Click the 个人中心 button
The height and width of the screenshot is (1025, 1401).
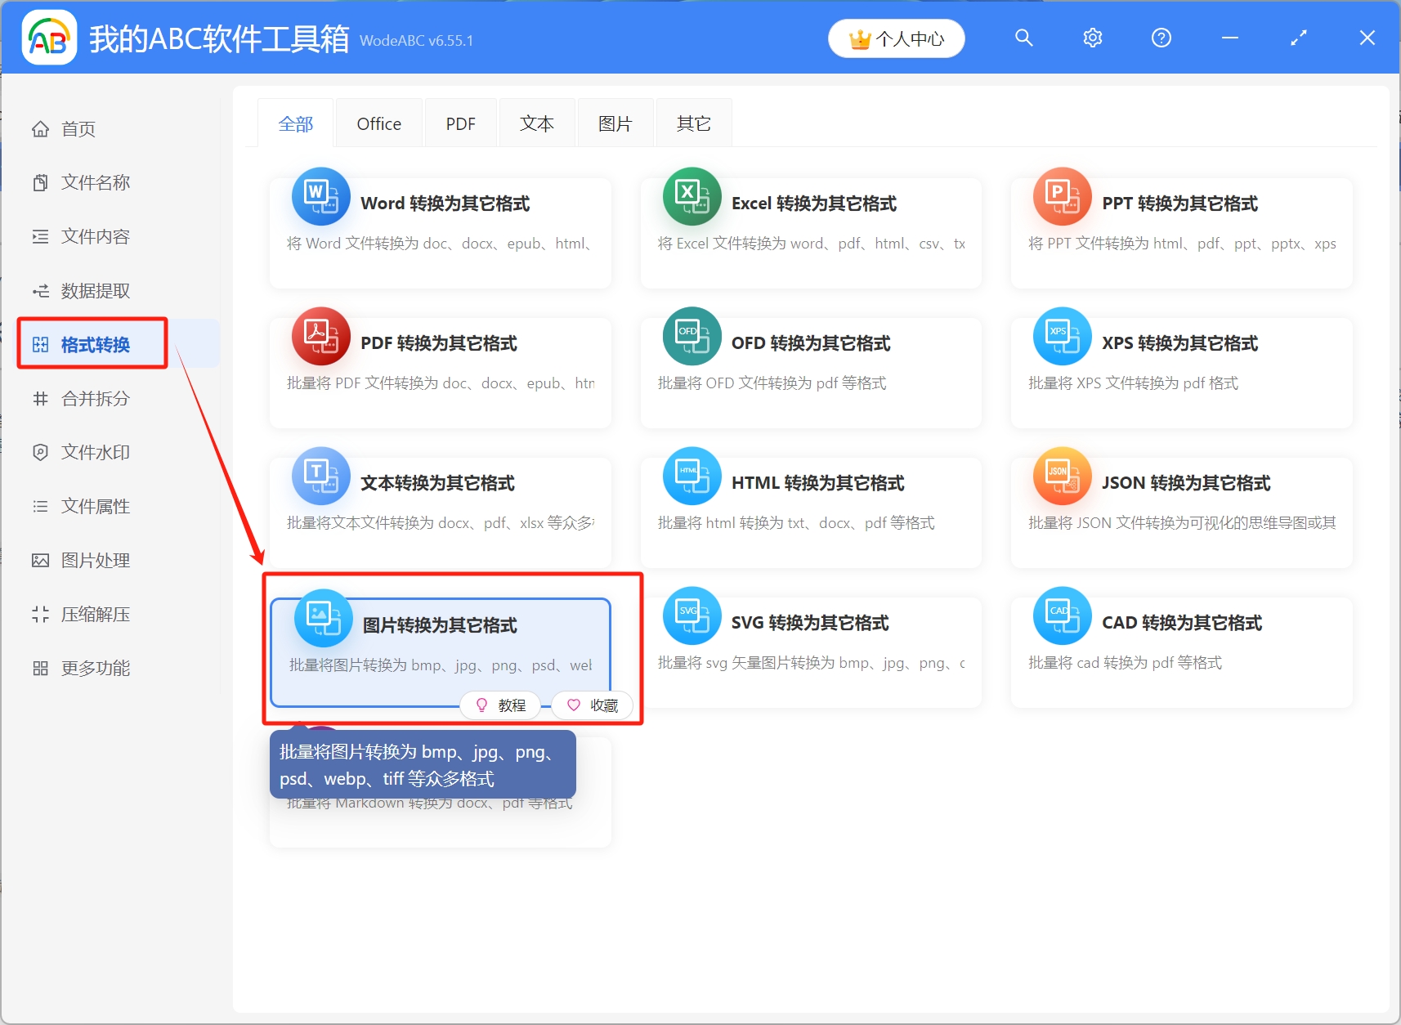[x=896, y=39]
